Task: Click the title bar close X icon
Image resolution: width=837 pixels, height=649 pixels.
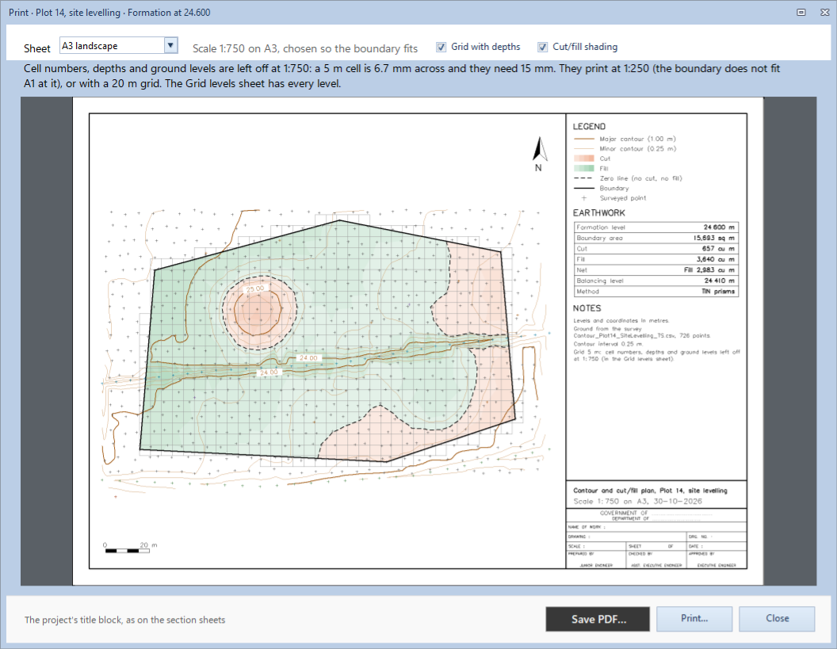Action: (825, 12)
